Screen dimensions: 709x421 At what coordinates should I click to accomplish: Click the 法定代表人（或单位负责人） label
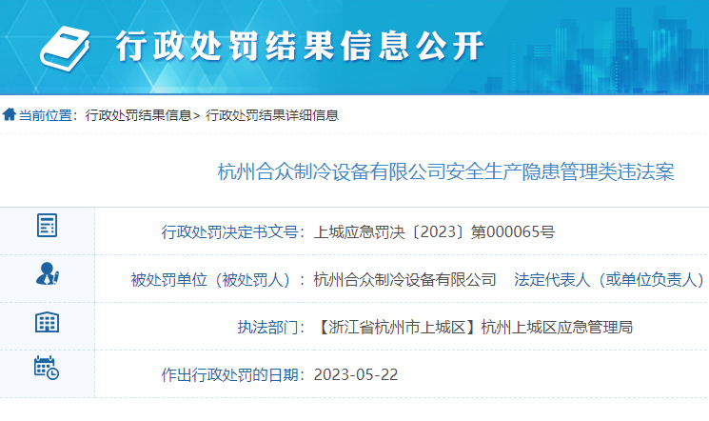(x=609, y=280)
